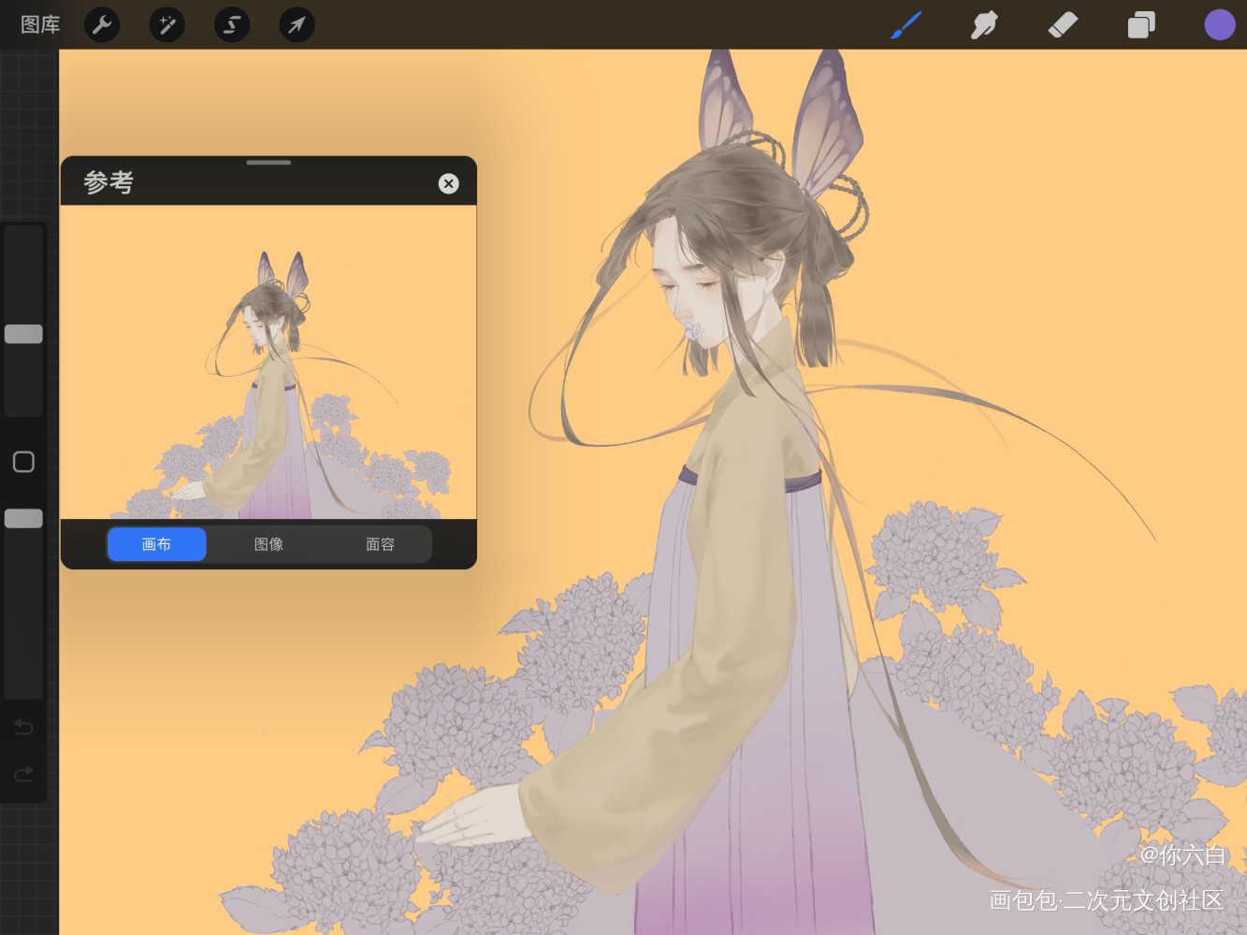Click the 参考 panel title
The image size is (1247, 935).
point(109,182)
